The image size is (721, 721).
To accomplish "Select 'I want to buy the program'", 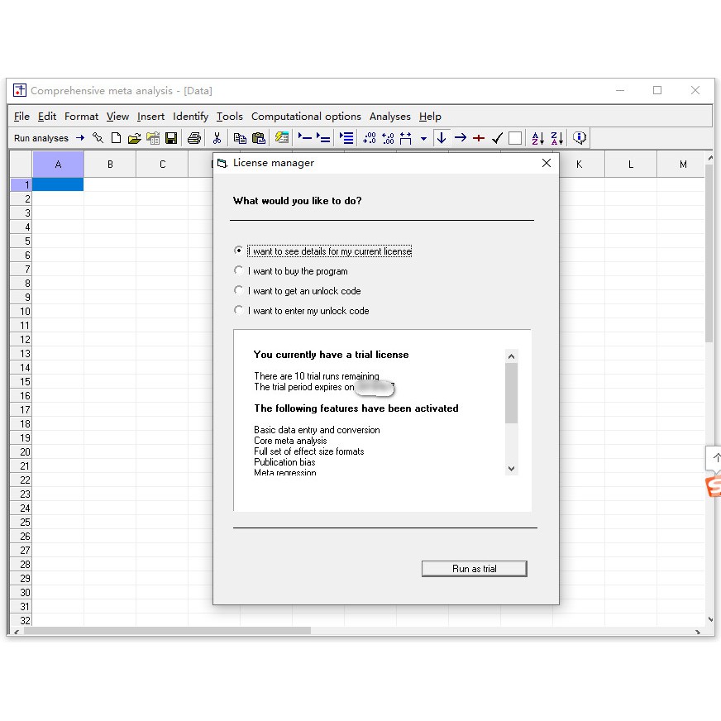I will (x=290, y=271).
